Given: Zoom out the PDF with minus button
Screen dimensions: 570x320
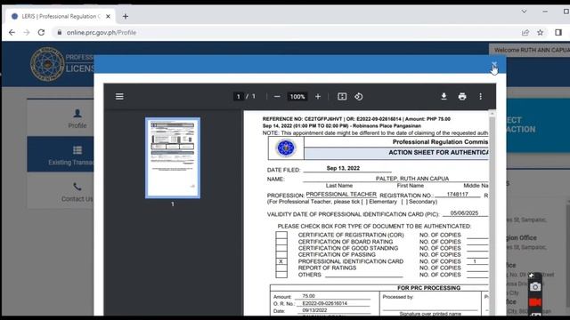Looking at the screenshot, I should [x=277, y=97].
